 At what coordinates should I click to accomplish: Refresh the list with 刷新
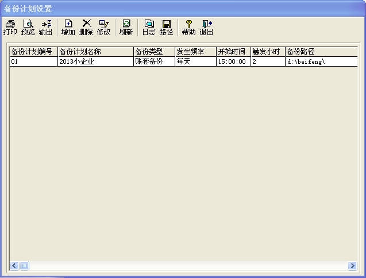pyautogui.click(x=126, y=28)
